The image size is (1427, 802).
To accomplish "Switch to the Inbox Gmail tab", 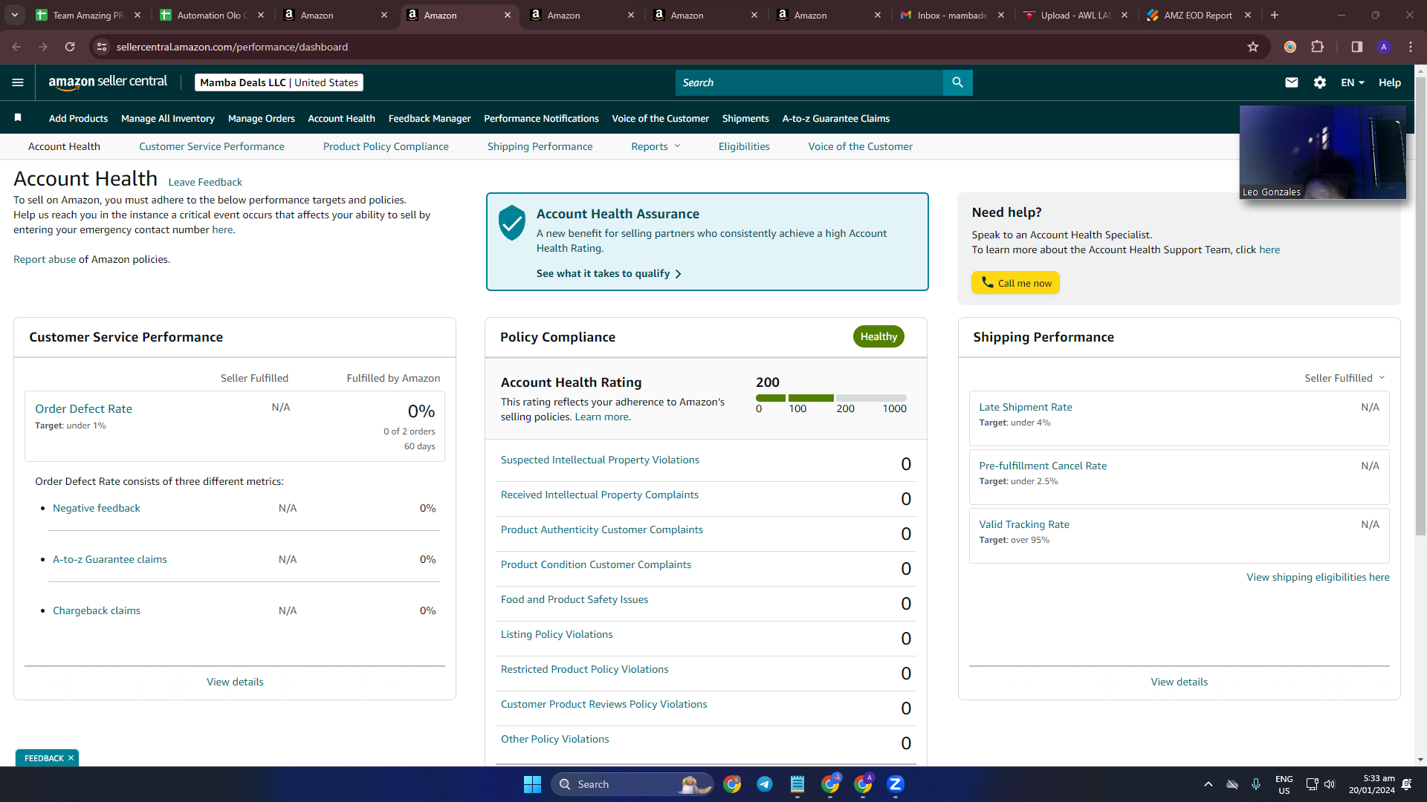I will [951, 15].
